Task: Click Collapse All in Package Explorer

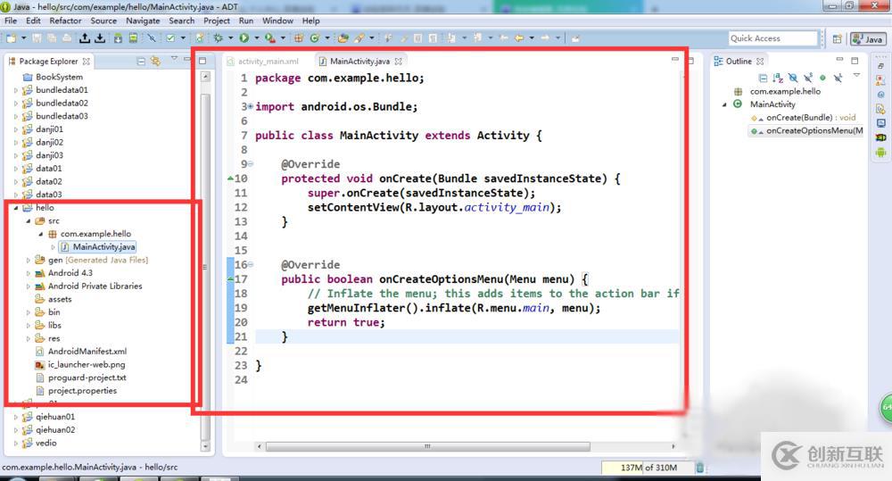Action: tap(141, 61)
